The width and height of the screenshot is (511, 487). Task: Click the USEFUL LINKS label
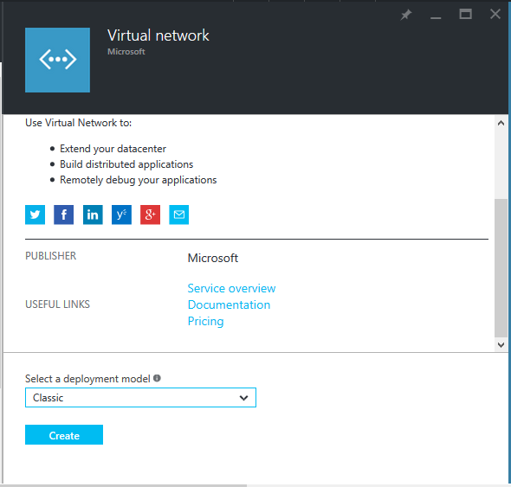pos(57,304)
